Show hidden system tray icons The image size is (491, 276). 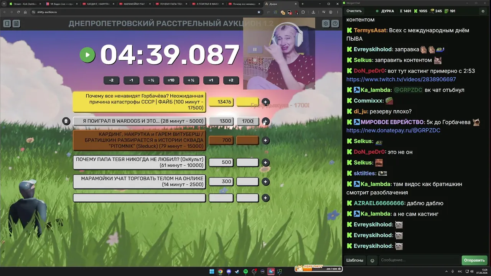pyautogui.click(x=447, y=272)
